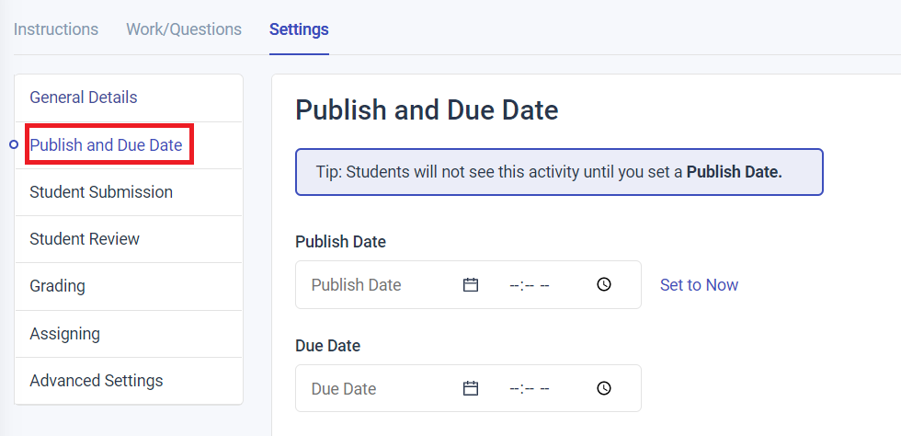The height and width of the screenshot is (436, 901).
Task: Open General Details in the settings sidebar
Action: tap(84, 98)
